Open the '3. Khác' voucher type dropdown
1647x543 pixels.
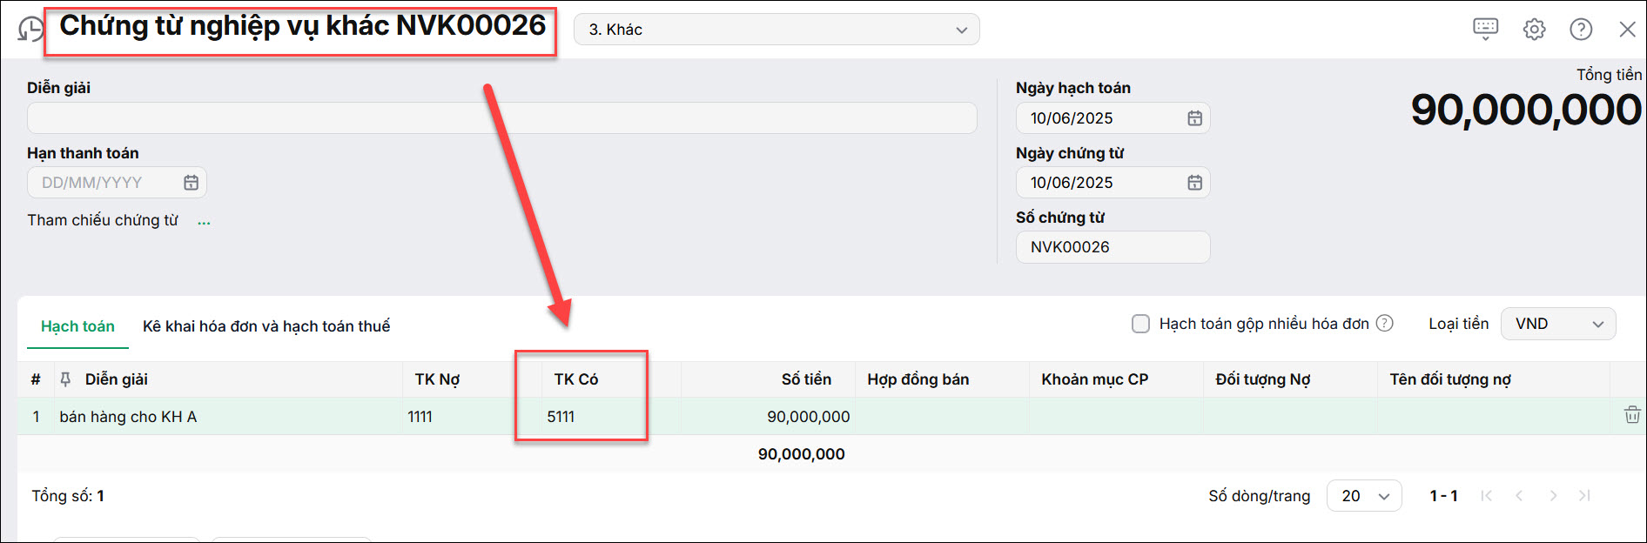tap(776, 30)
